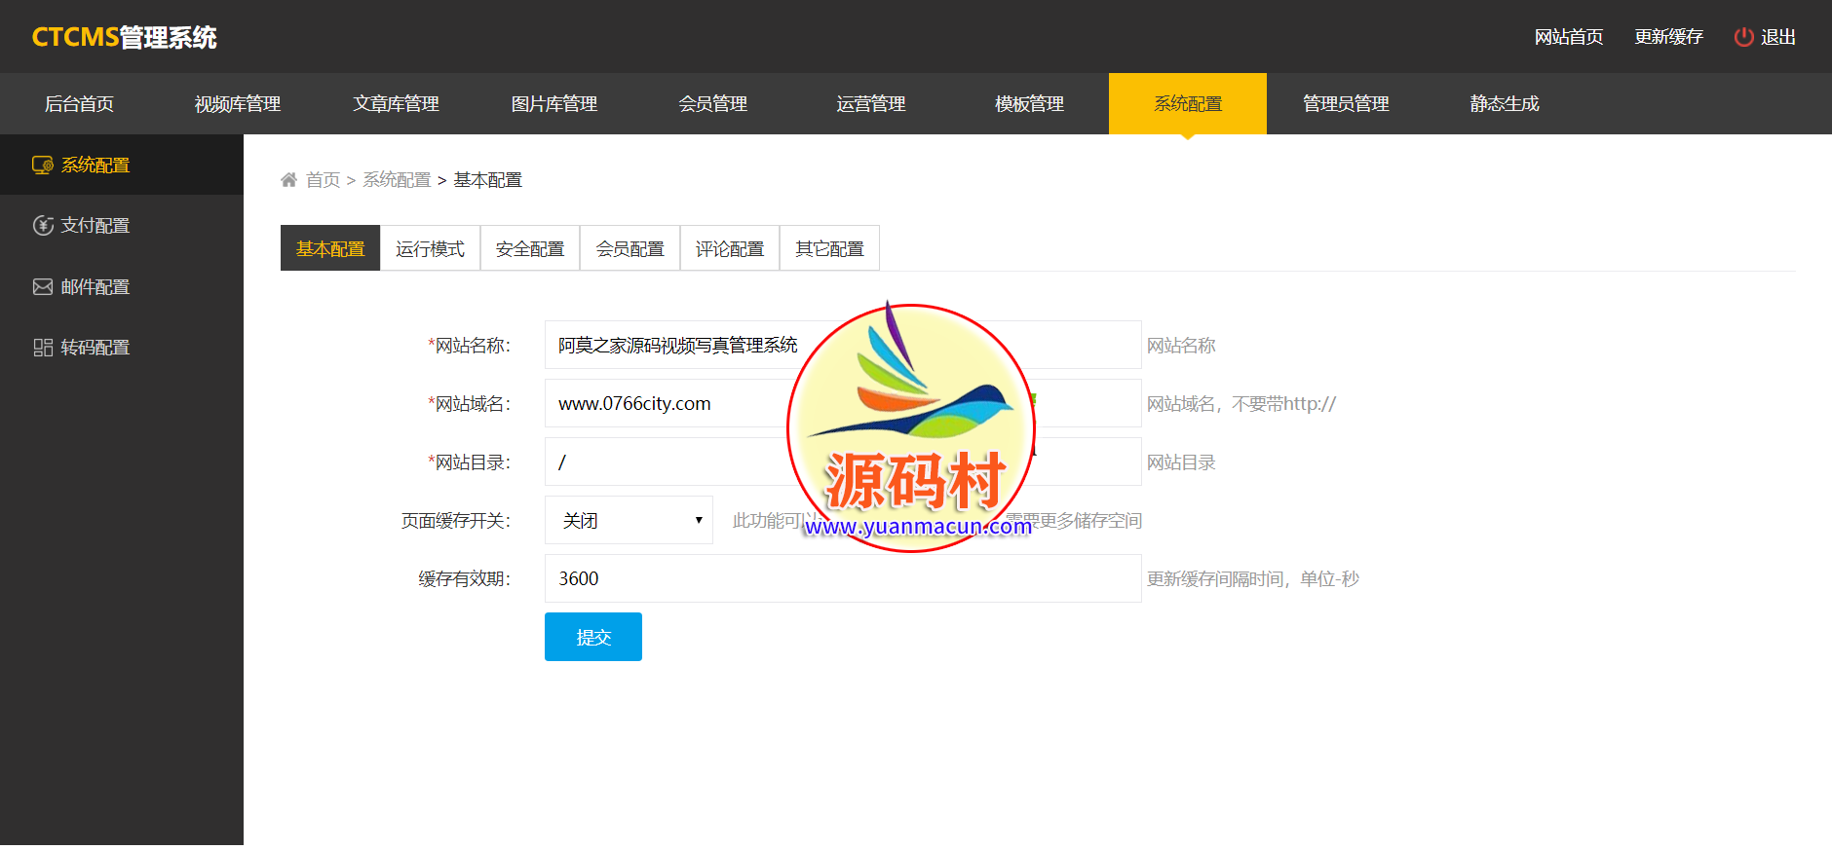Click the CTCMS logo in header

pos(124,37)
